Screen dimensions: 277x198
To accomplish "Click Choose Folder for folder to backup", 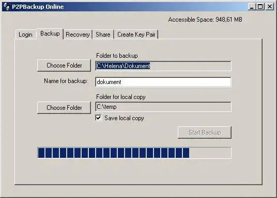I will click(64, 65).
